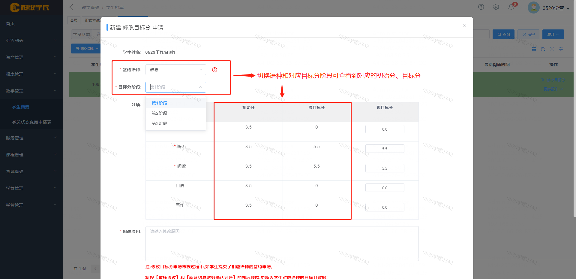Click the 展开 expand filters button
Viewport: 576px width, 279px height.
pyautogui.click(x=553, y=35)
